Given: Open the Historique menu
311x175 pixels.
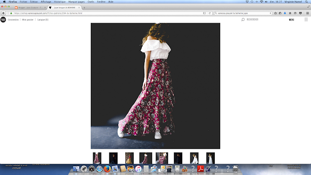Looking at the screenshot, I should coord(60,1).
